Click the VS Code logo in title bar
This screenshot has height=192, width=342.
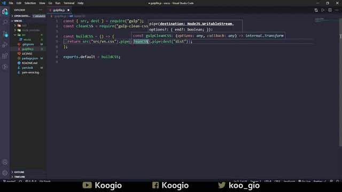point(4,3)
